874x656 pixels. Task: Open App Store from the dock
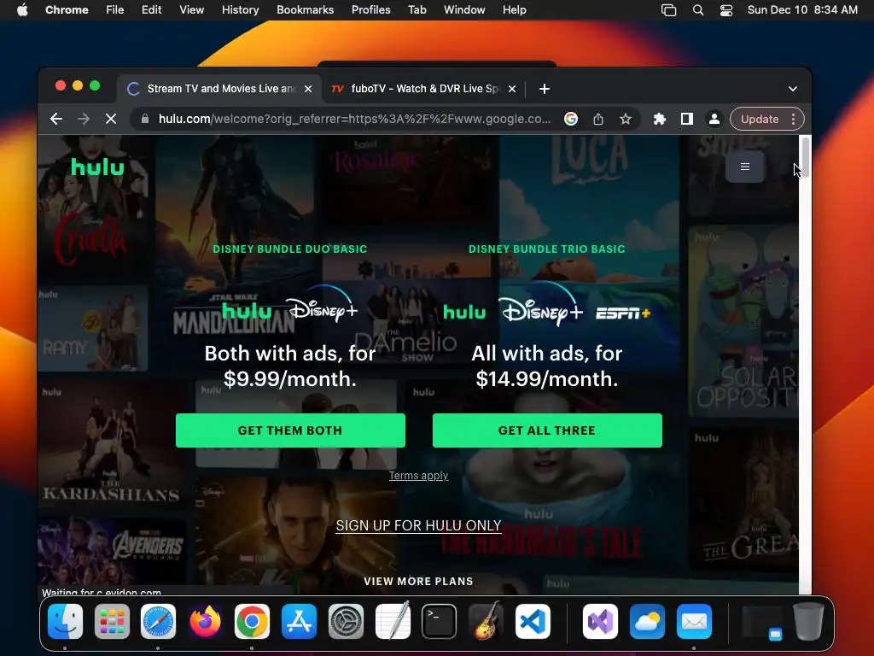300,622
